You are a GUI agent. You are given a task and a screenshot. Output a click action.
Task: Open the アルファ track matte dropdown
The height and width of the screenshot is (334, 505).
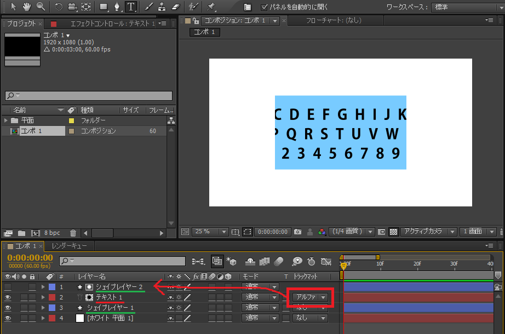tap(310, 297)
